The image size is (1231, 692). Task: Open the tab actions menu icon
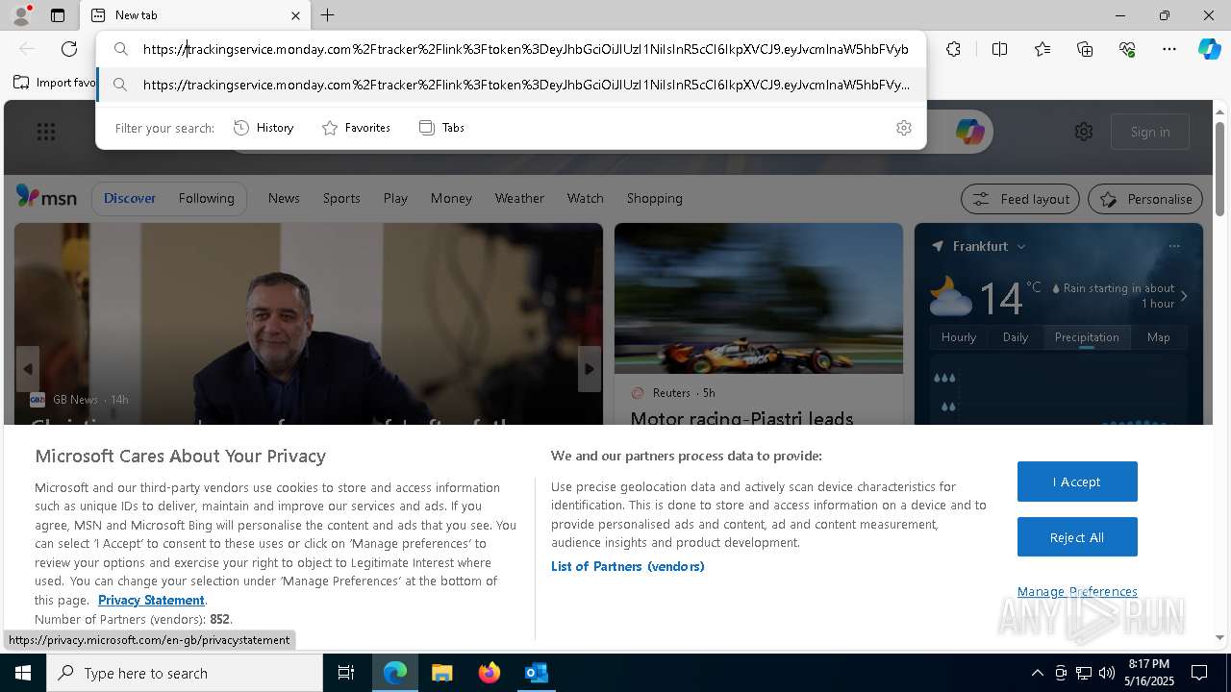click(58, 15)
